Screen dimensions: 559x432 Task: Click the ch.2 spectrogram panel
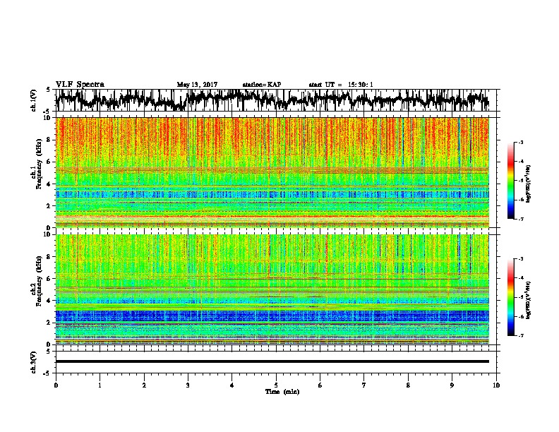272,289
